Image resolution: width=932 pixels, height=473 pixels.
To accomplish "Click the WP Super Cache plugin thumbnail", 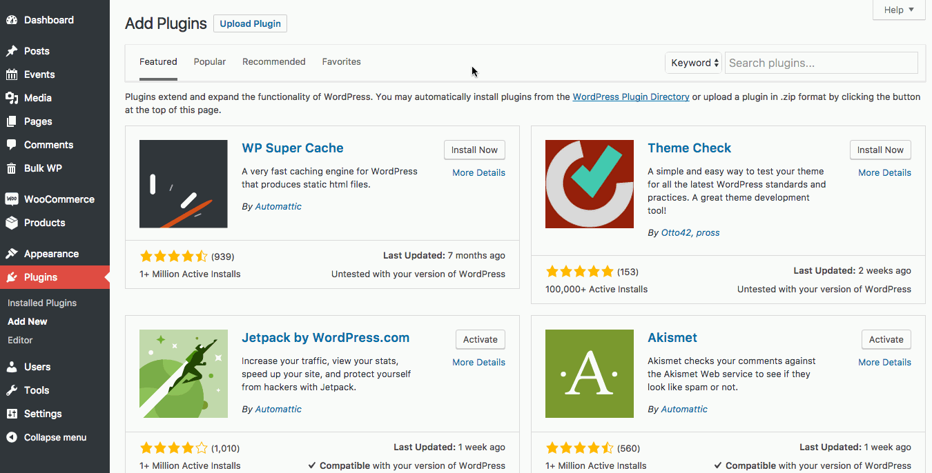I will tap(184, 184).
